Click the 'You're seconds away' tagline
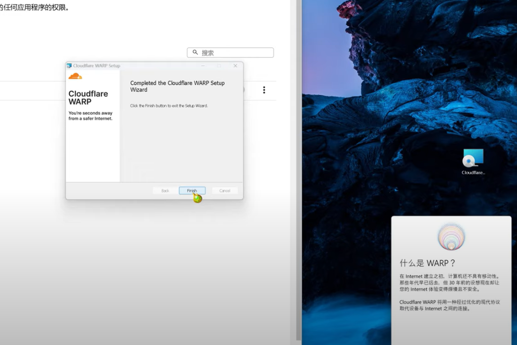 coord(90,116)
